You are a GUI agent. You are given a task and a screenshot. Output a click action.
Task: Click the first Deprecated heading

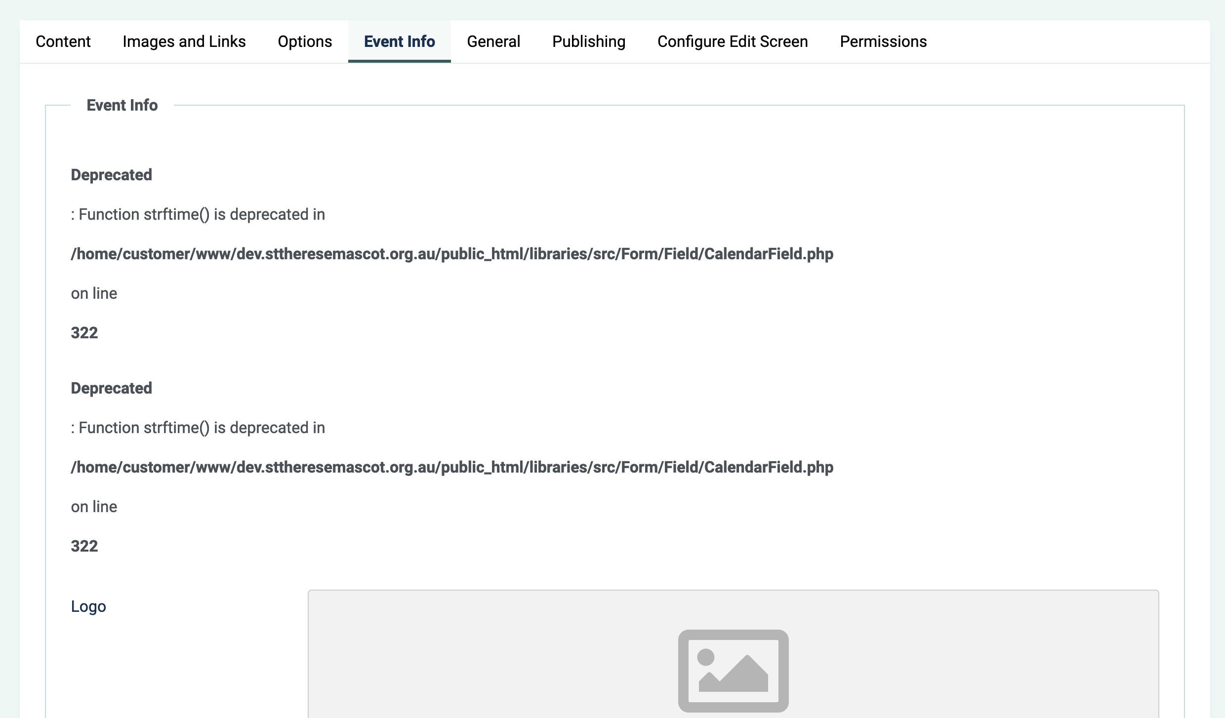point(111,175)
